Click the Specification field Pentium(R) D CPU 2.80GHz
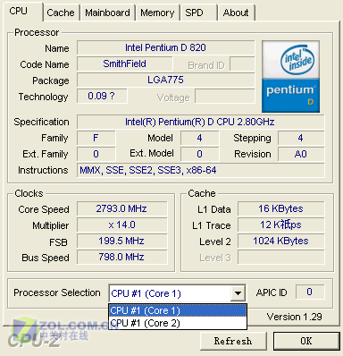The height and width of the screenshot is (356, 343). (200, 122)
